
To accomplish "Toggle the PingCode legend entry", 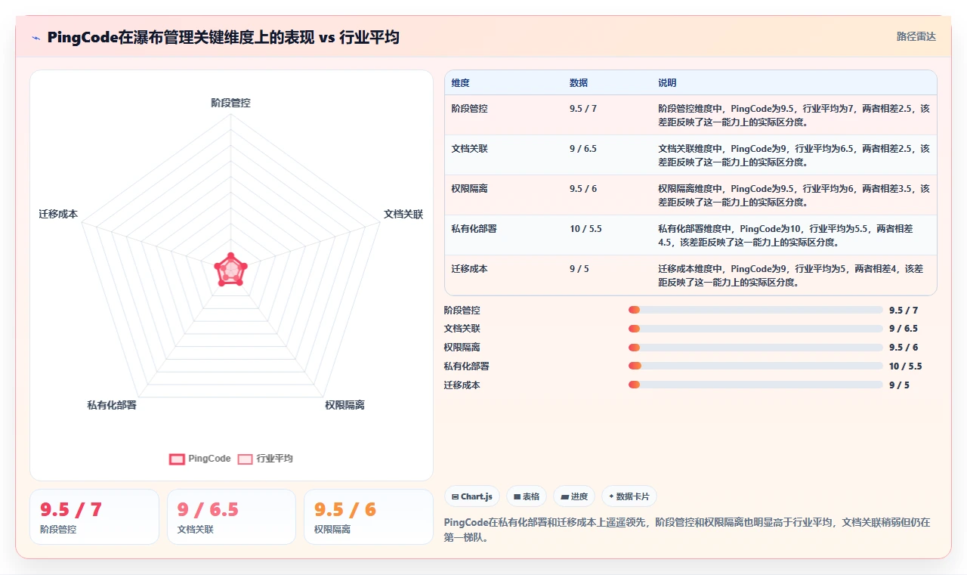I will pos(200,459).
